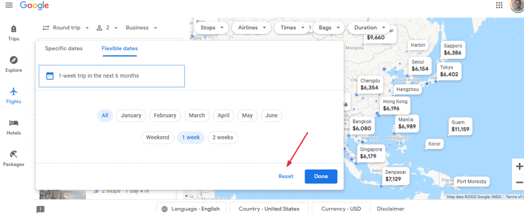The width and height of the screenshot is (524, 213).
Task: Expand the Stops filter
Action: pyautogui.click(x=211, y=28)
